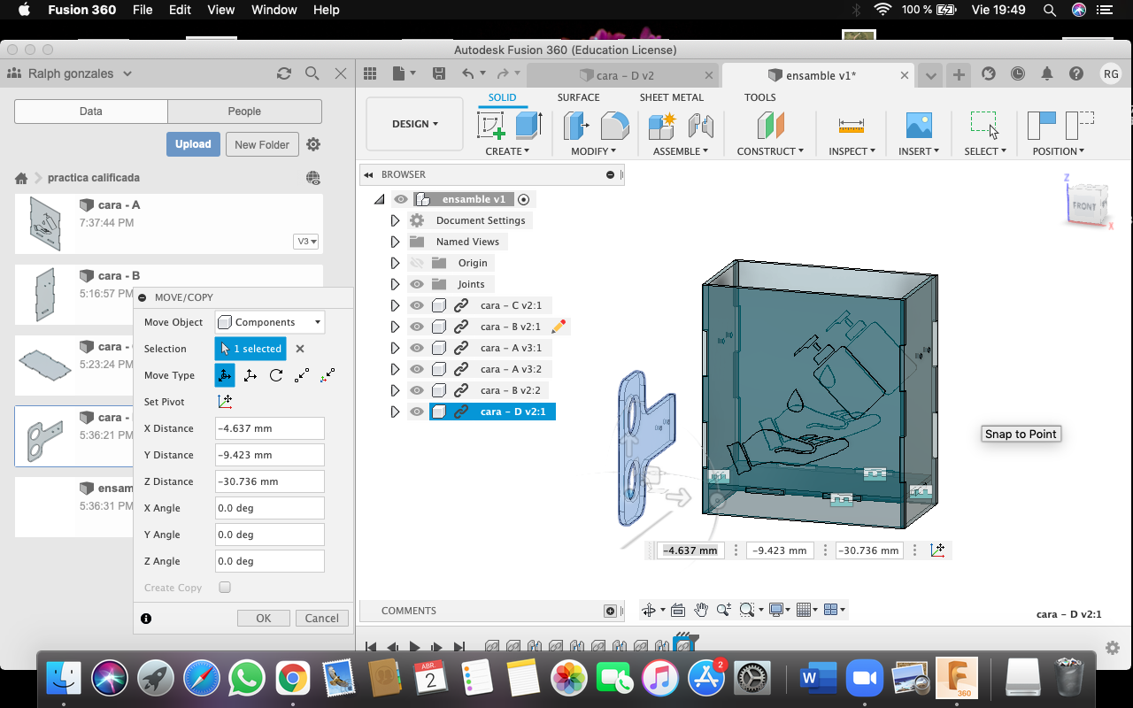Click the Z Angle input field
This screenshot has height=708, width=1133.
click(270, 561)
